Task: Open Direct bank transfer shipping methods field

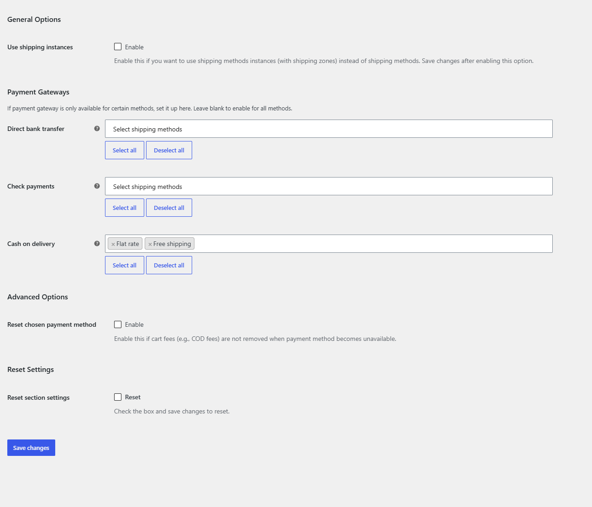Action: 329,129
